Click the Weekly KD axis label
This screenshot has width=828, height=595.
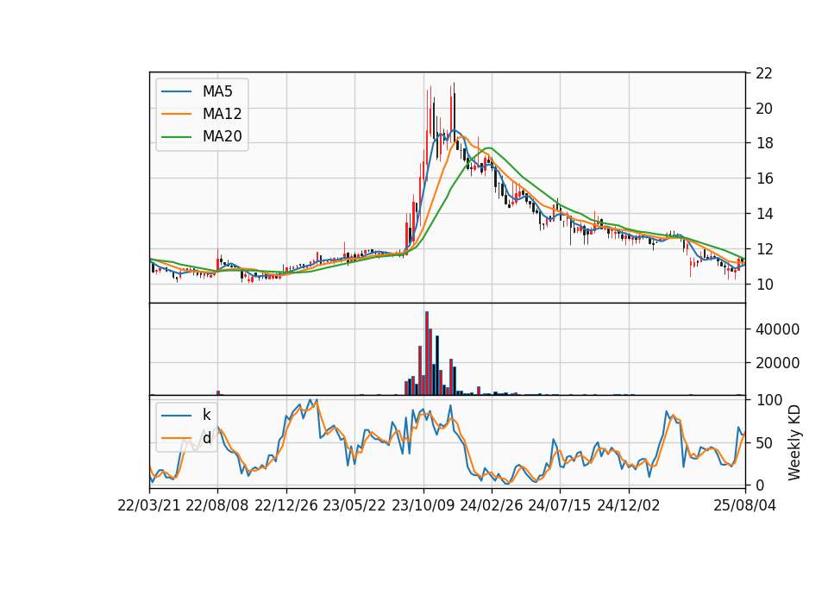(x=793, y=442)
